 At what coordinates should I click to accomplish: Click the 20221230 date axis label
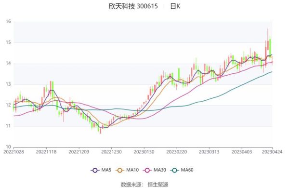pyautogui.click(x=112, y=152)
